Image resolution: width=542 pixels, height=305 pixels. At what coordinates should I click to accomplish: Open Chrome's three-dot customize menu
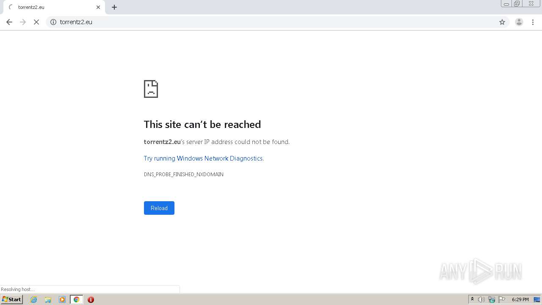(x=533, y=22)
